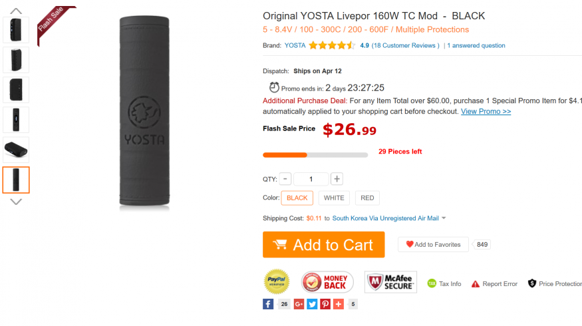Click the PayPal verified badge
This screenshot has height=326, width=582.
[277, 281]
